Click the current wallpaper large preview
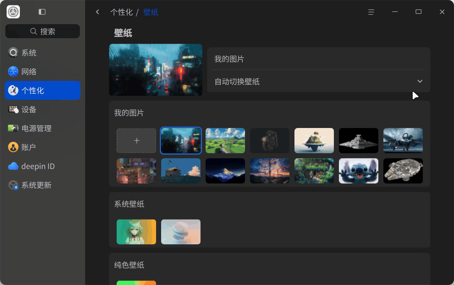This screenshot has height=285, width=454. coord(156,70)
